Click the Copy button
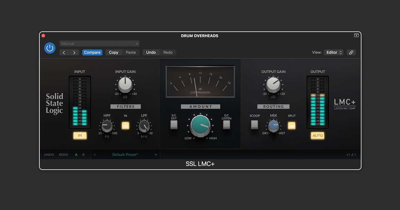Screen dimensions: 400x210 (113, 53)
